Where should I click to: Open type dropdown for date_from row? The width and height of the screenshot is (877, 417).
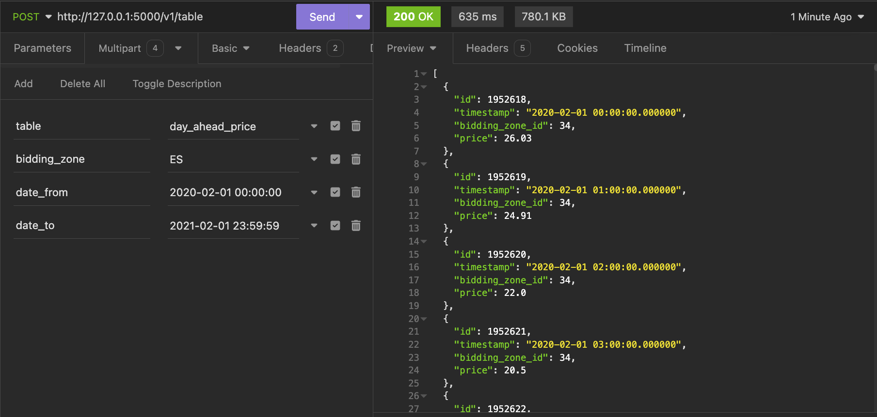tap(314, 192)
